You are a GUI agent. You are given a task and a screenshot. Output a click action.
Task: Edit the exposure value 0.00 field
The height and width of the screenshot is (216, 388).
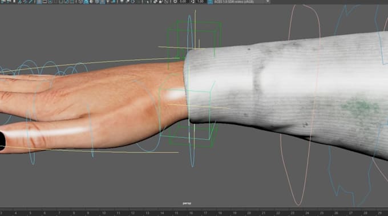pos(183,2)
